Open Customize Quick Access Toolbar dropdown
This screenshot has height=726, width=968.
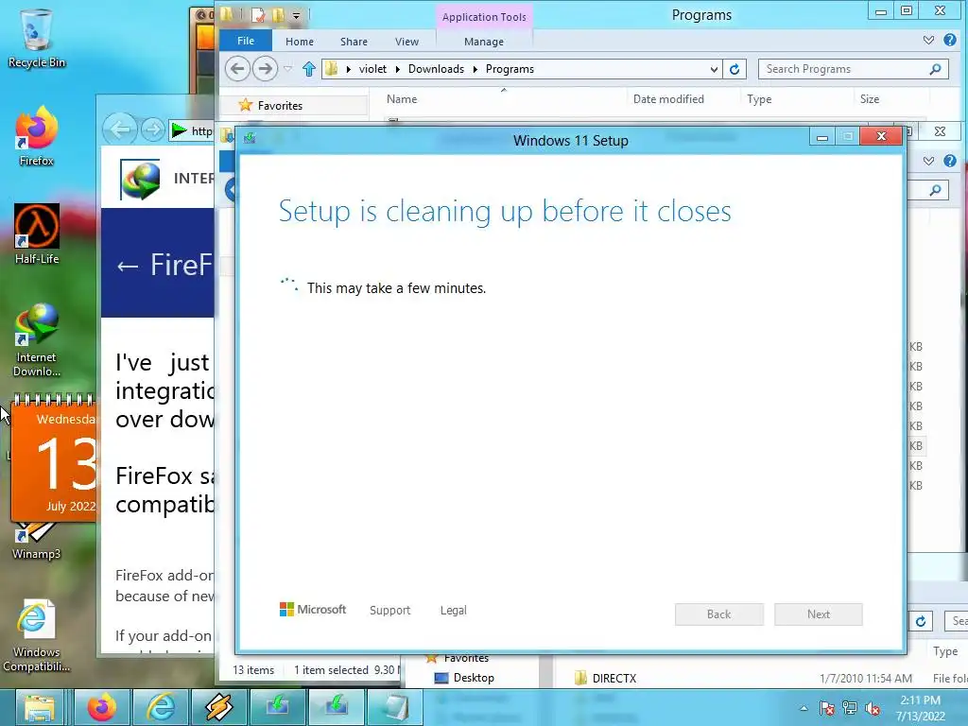(296, 15)
